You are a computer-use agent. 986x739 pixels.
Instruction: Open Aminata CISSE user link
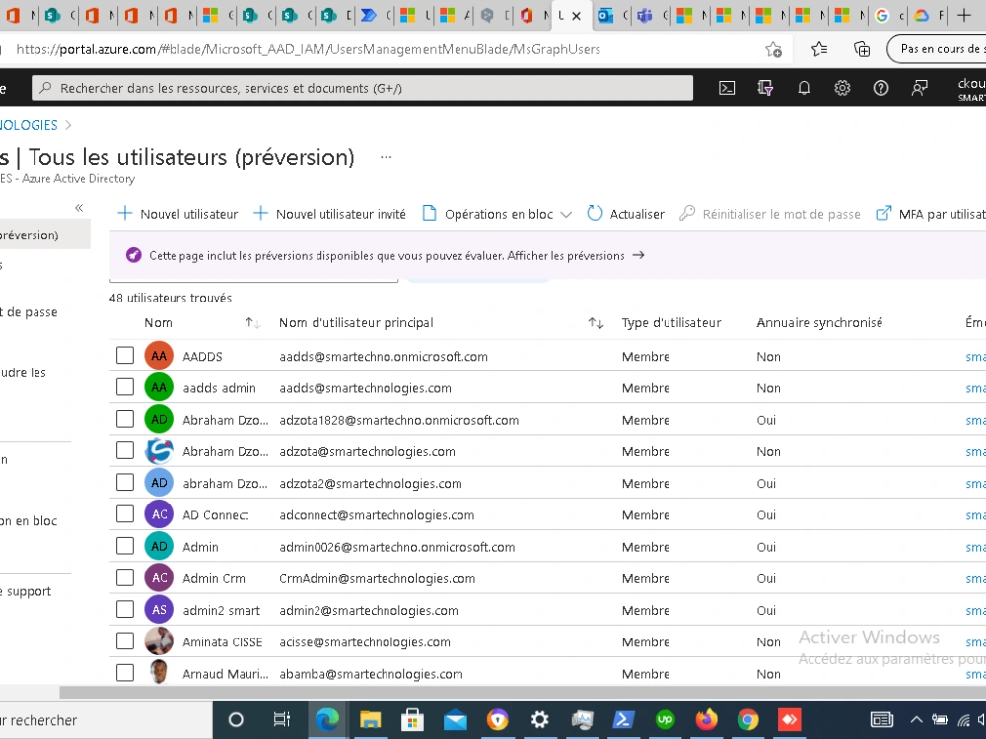tap(223, 642)
